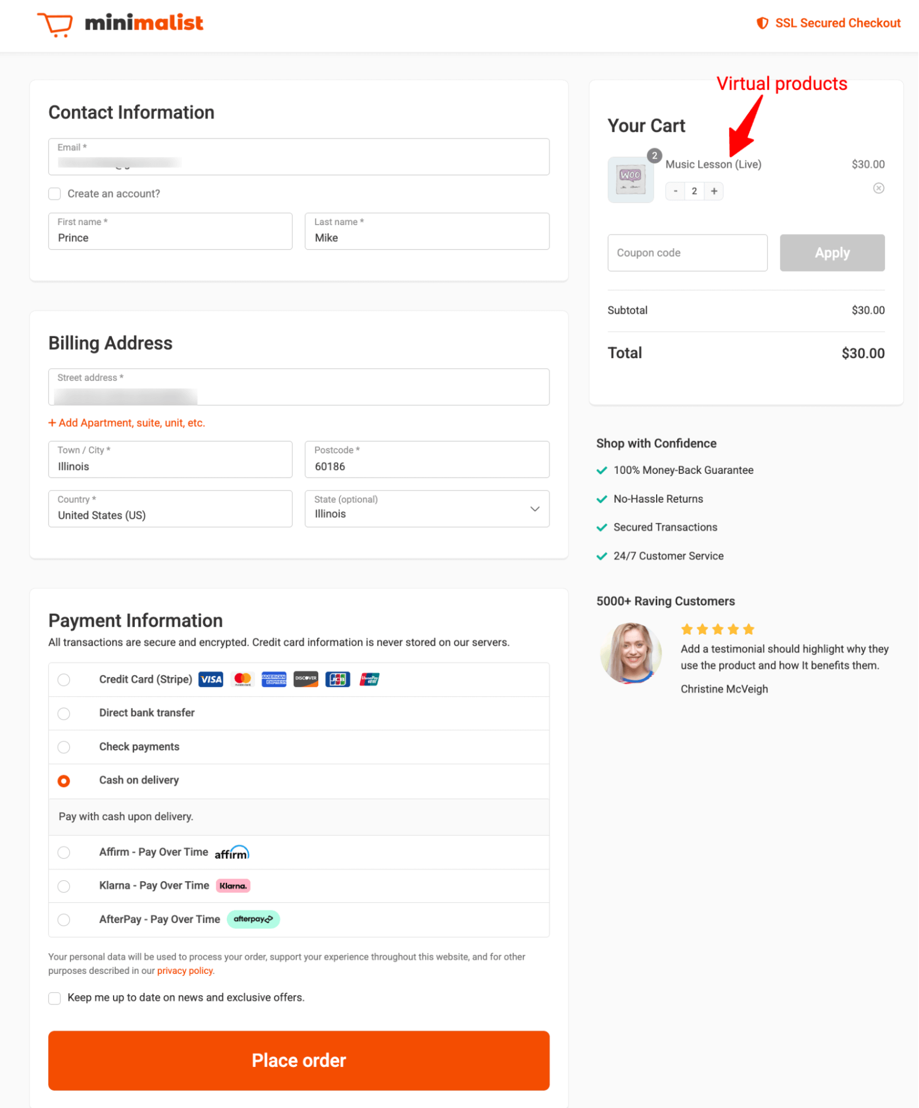Decrease Music Lesson quantity with minus
The width and height of the screenshot is (919, 1108).
(675, 191)
